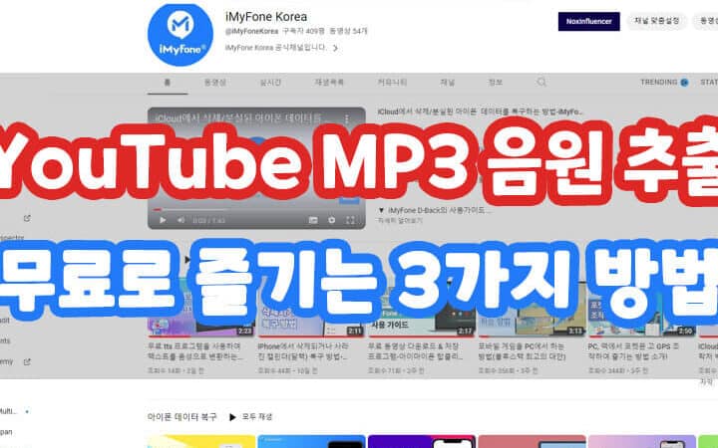Screen dimensions: 718x448
Task: Open the NoxInfluencer button
Action: tap(589, 22)
